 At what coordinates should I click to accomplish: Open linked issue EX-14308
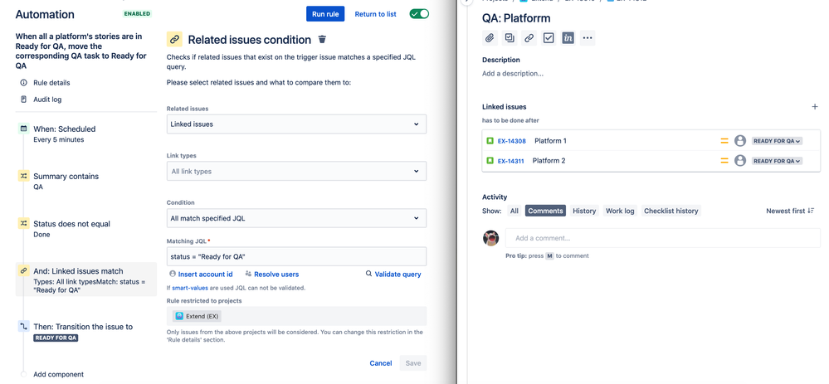(511, 141)
